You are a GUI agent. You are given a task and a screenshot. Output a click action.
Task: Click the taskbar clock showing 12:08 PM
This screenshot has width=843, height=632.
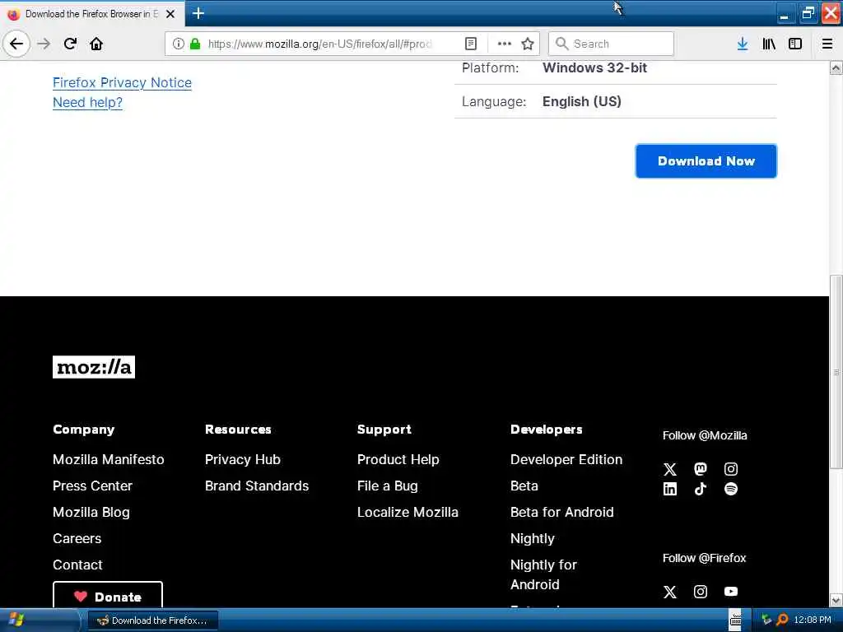(813, 620)
